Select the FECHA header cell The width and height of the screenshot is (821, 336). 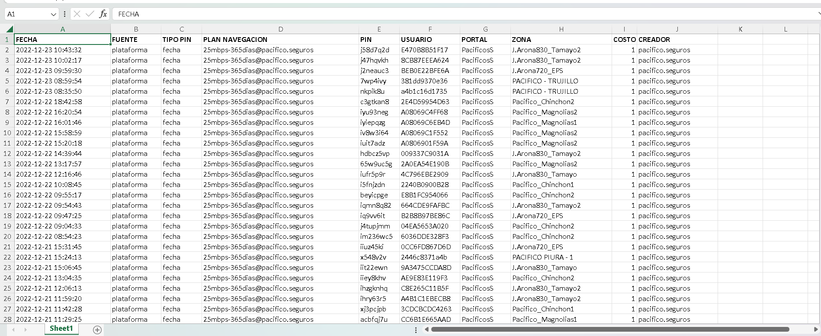[x=62, y=39]
